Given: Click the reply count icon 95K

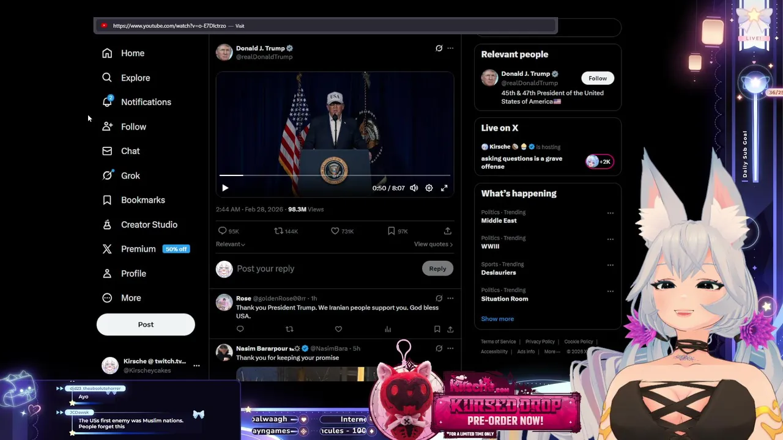Looking at the screenshot, I should click(x=223, y=231).
